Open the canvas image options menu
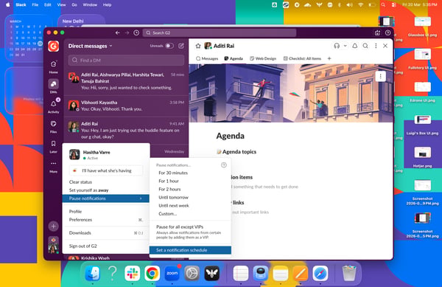Image resolution: width=442 pixels, height=287 pixels. click(x=381, y=76)
